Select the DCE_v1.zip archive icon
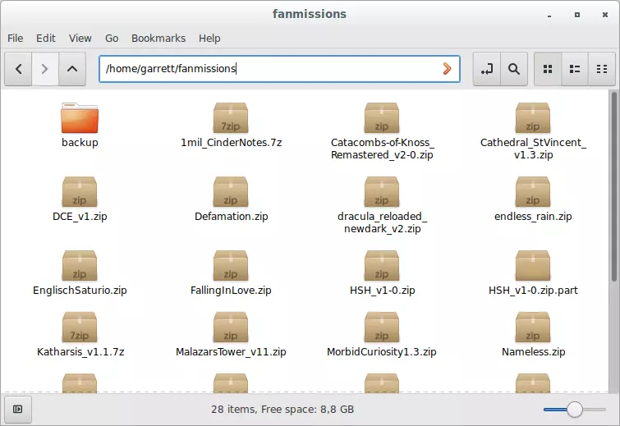Viewport: 620px width, 426px height. [80, 192]
